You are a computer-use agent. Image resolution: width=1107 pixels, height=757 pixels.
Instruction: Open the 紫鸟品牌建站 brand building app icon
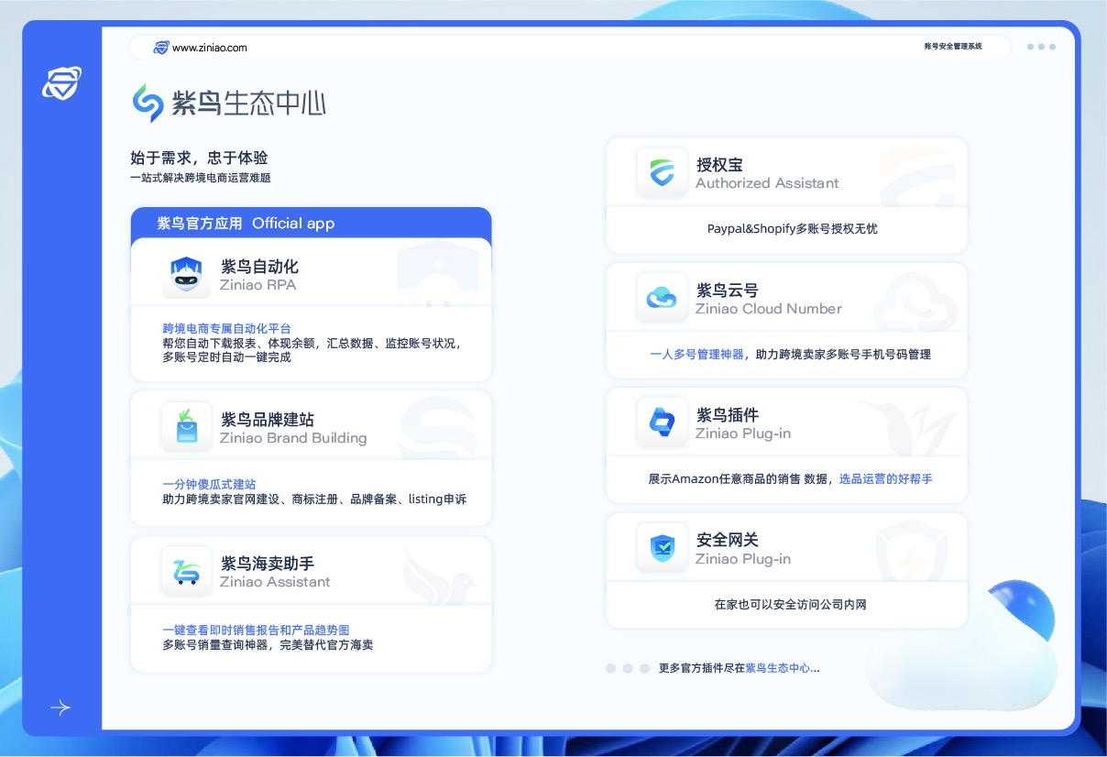[x=186, y=425]
